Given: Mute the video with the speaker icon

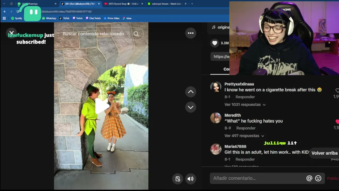Looking at the screenshot, I should click(x=190, y=179).
